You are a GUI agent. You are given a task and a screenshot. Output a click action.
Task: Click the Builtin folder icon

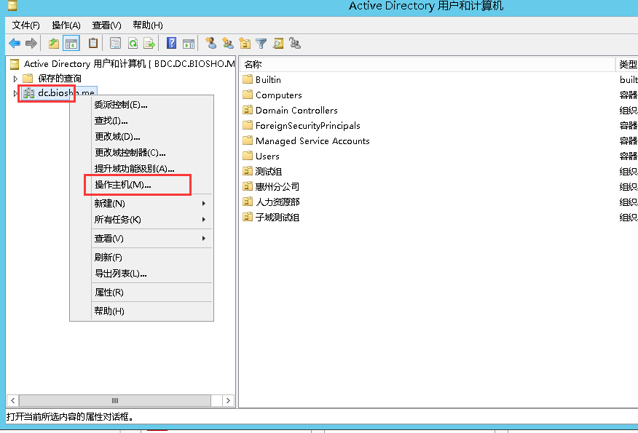pyautogui.click(x=248, y=79)
